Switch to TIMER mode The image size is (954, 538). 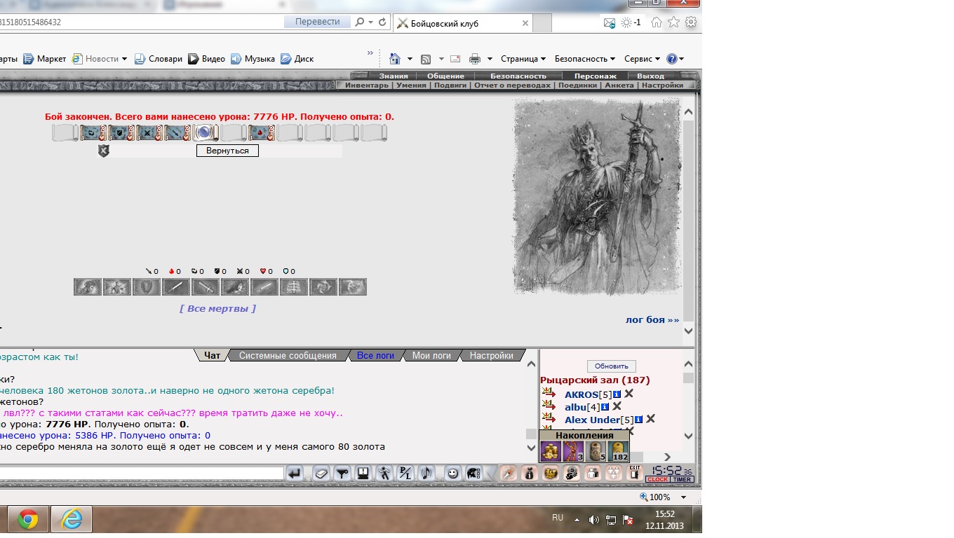(682, 480)
